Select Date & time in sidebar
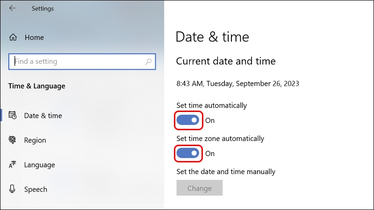374x210 pixels. [43, 115]
